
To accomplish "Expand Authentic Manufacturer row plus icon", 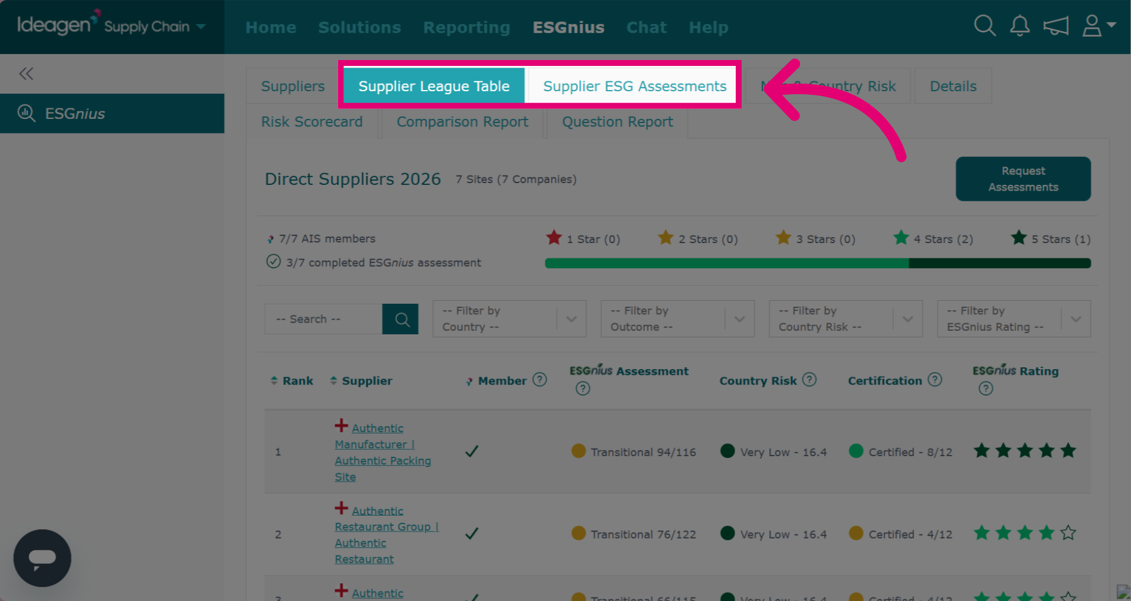I will tap(341, 425).
